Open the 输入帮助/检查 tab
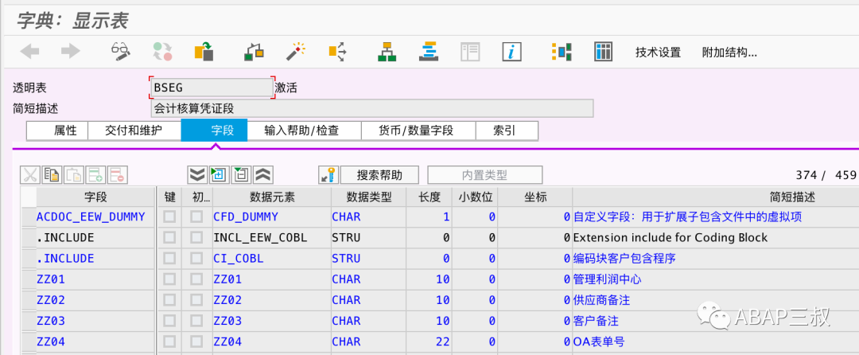Screen dimensions: 859x355 [x=304, y=131]
